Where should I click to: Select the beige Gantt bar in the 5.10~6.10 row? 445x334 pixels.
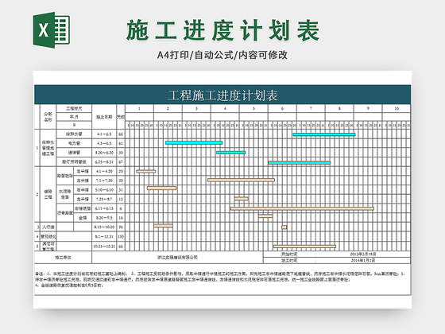(x=161, y=188)
